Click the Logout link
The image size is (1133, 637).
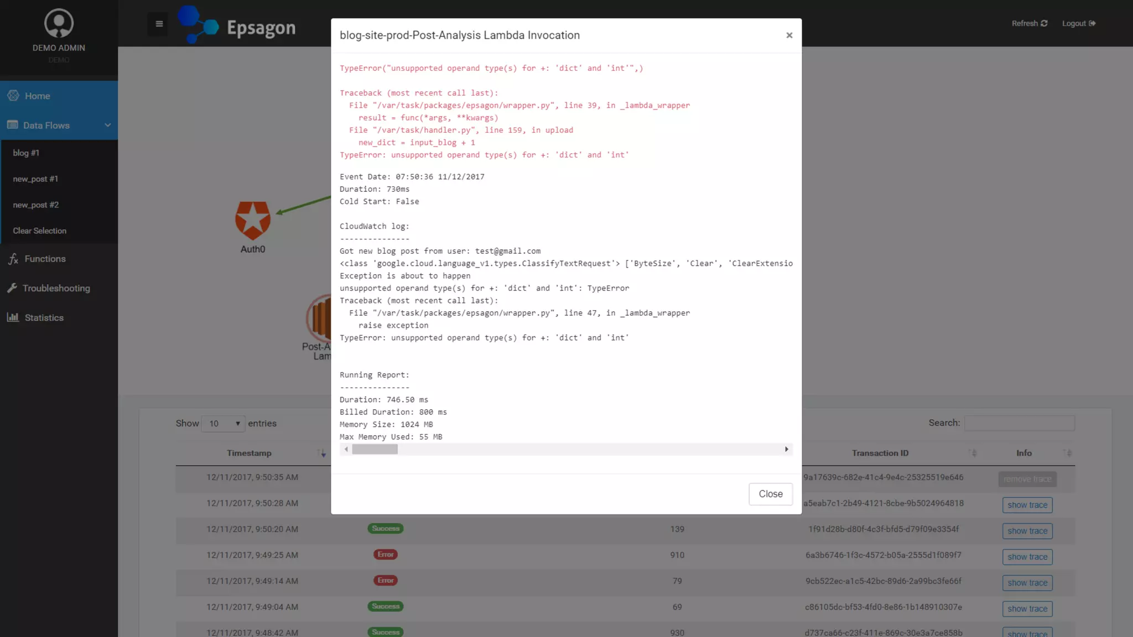point(1078,23)
